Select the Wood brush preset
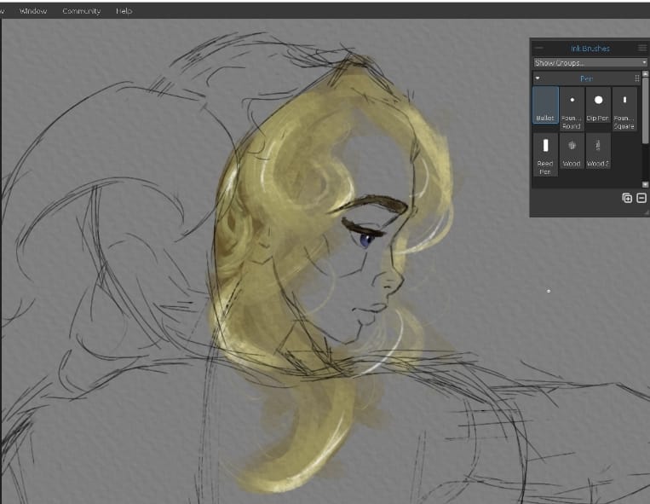 pyautogui.click(x=572, y=150)
